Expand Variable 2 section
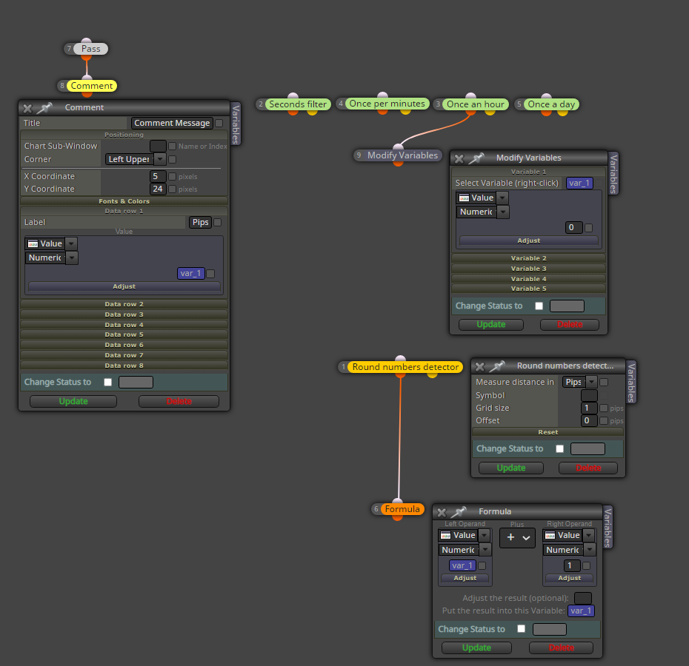This screenshot has width=689, height=666. (x=529, y=258)
